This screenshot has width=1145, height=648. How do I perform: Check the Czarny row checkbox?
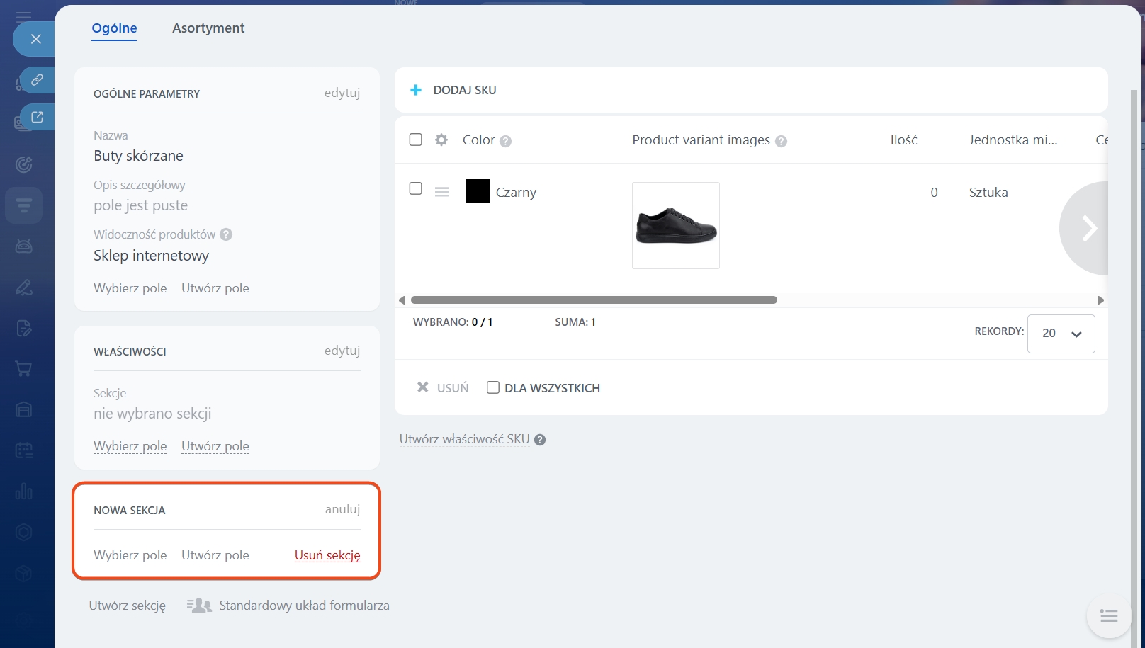(416, 188)
